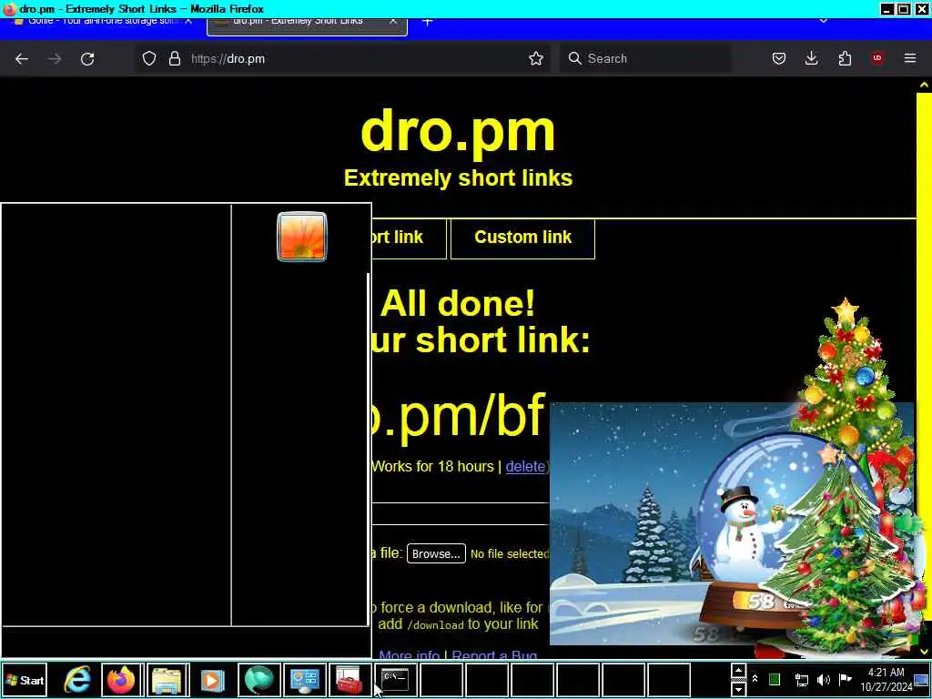Image resolution: width=932 pixels, height=699 pixels.
Task: Click the grayed-out forward navigation arrow
Action: (x=55, y=59)
